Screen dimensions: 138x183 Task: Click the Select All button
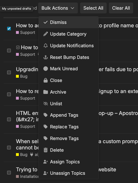click(93, 8)
